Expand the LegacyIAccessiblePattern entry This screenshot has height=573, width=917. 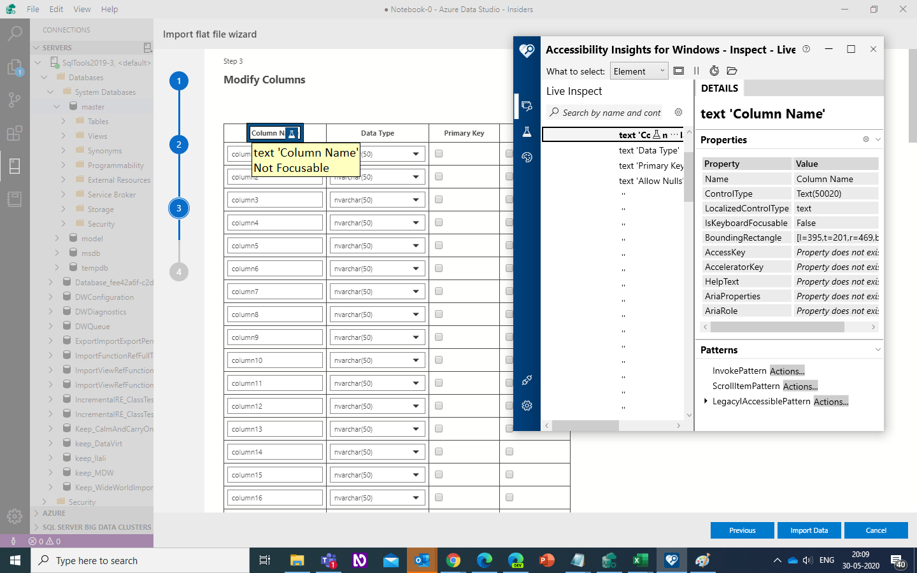pos(706,401)
